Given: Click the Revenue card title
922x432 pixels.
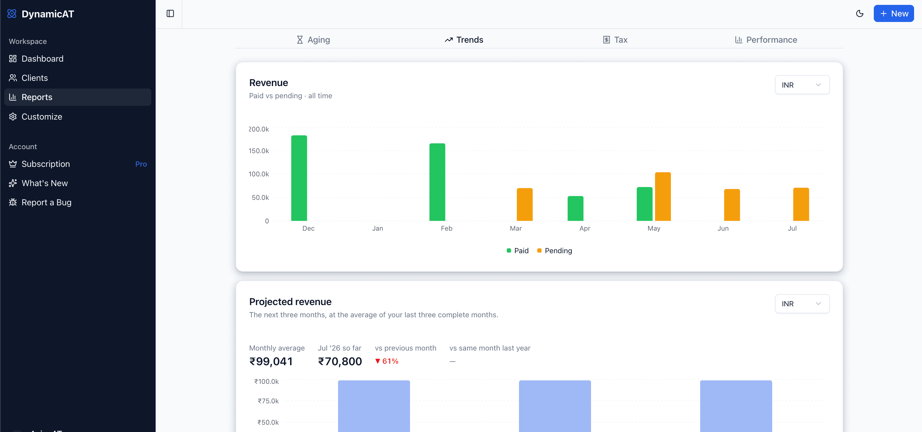Looking at the screenshot, I should (x=268, y=83).
